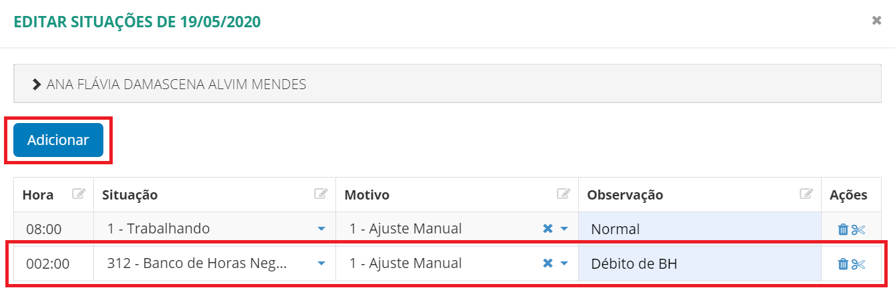The image size is (895, 292).
Task: Click the edit icon in the Situação column header
Action: (x=321, y=194)
